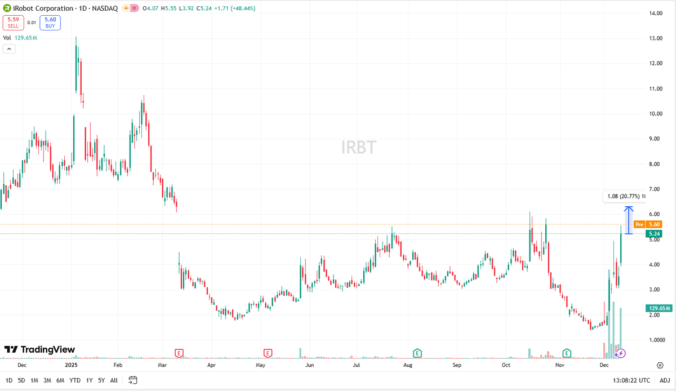Click the pink wave status icon
This screenshot has height=391, width=676.
click(135, 8)
